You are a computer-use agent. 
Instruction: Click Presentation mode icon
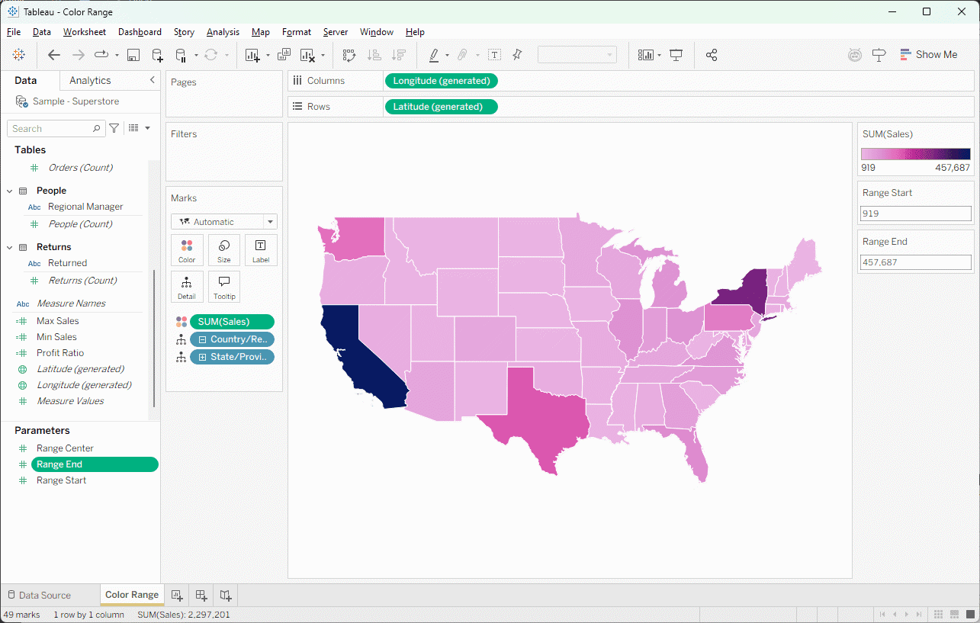coord(676,55)
